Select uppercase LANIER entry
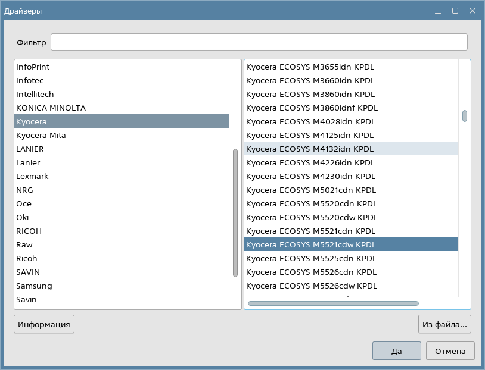The image size is (485, 370). (x=122, y=149)
